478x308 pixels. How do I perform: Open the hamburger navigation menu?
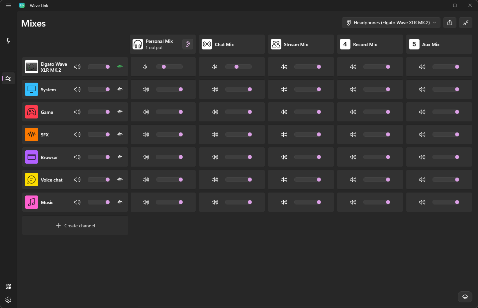pos(9,5)
